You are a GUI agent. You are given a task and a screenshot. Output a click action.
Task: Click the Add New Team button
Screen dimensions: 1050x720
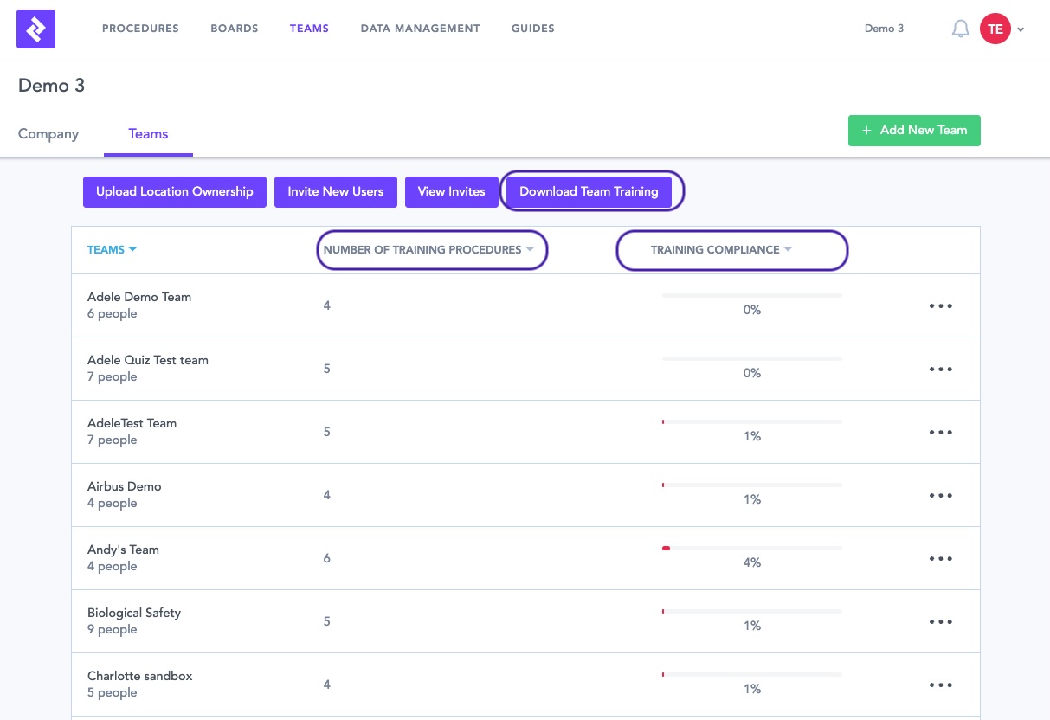click(x=914, y=130)
